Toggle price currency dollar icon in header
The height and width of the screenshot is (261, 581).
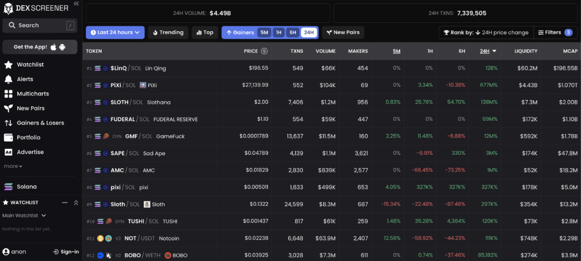[264, 51]
